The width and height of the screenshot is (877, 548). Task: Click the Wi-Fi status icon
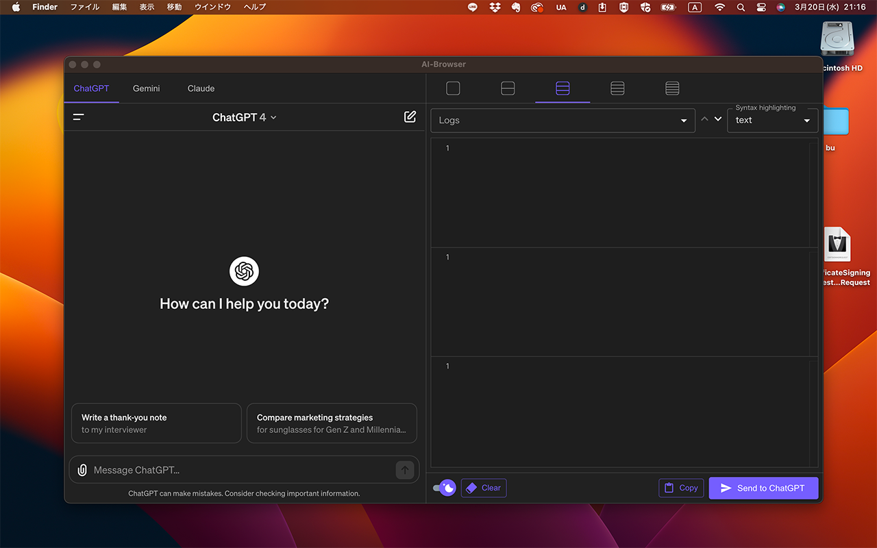point(719,8)
